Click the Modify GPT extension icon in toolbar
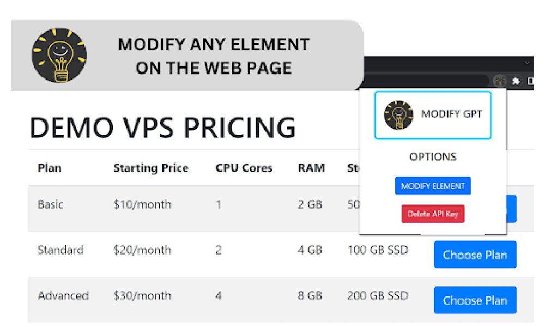 coord(500,81)
